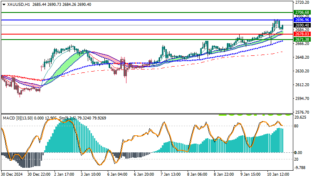Image resolution: width=312 pixels, height=179 pixels.
Task: Click the 2630.20 price scale value
Action: (302, 71)
